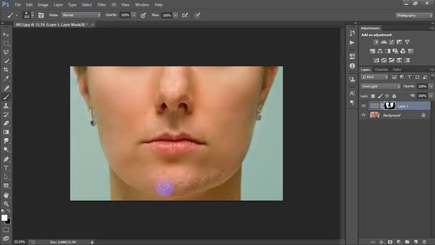This screenshot has width=435, height=245.
Task: Switch to the Paths tab
Action: pos(397,69)
